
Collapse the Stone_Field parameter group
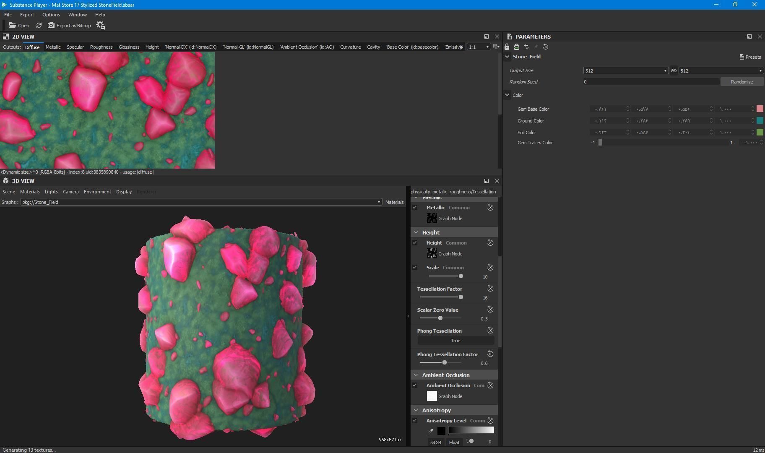(507, 57)
